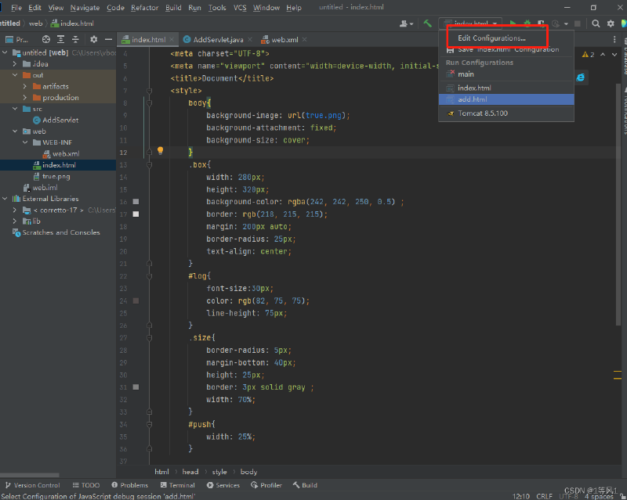Click the lightbulb quick-fix icon on line 12

click(161, 150)
